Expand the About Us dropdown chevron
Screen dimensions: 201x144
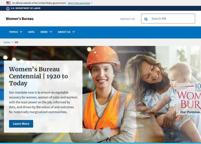pyautogui.click(x=74, y=32)
